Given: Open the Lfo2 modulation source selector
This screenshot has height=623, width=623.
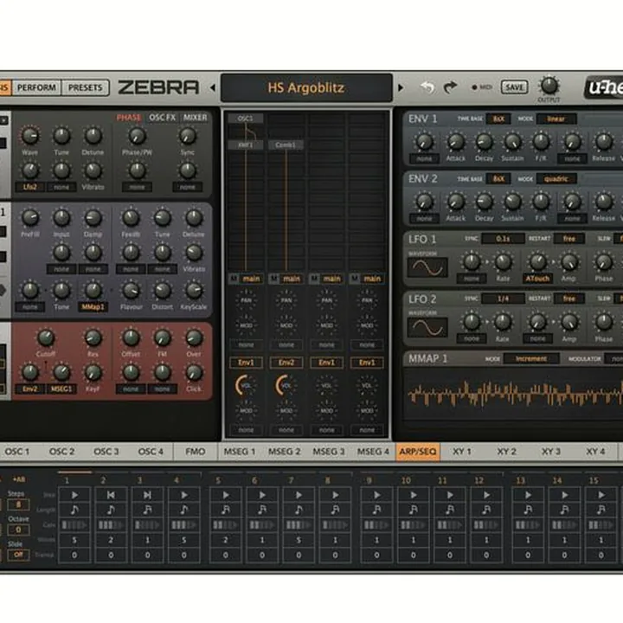Looking at the screenshot, I should pyautogui.click(x=29, y=187).
